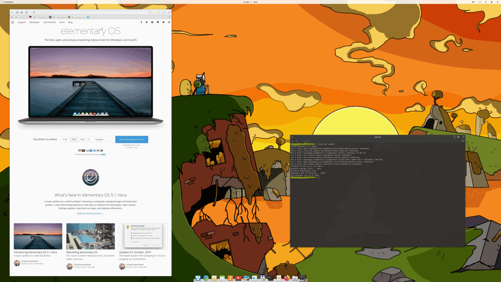Open terminal tab history icon
The image size is (501, 282).
pos(463,141)
